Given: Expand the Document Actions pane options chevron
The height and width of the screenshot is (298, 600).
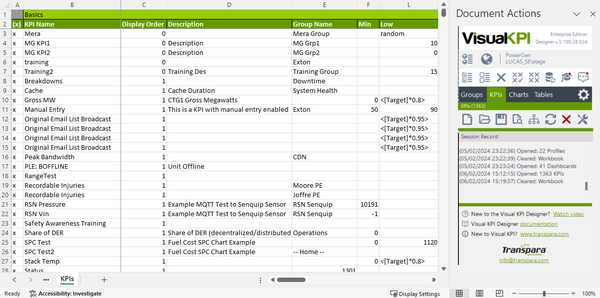Looking at the screenshot, I should tap(576, 14).
